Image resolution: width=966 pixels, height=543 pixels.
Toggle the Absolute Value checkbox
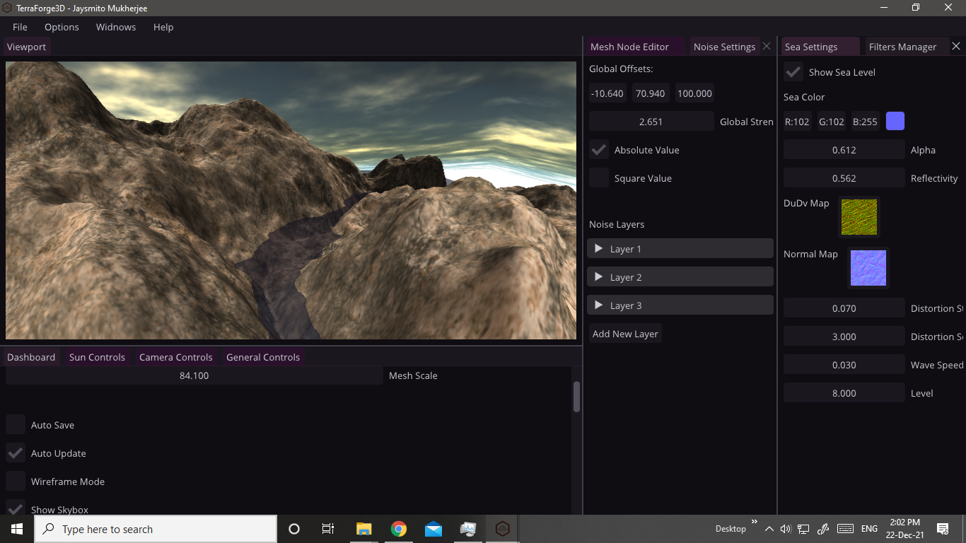tap(599, 149)
